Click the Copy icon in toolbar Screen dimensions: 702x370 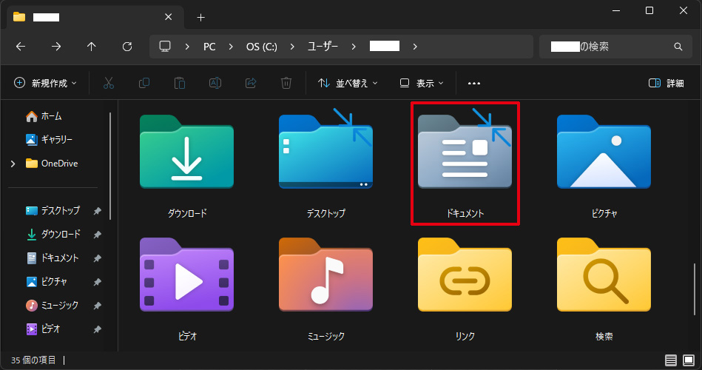144,83
